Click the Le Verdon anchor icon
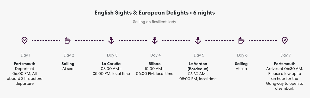 pos(198,40)
